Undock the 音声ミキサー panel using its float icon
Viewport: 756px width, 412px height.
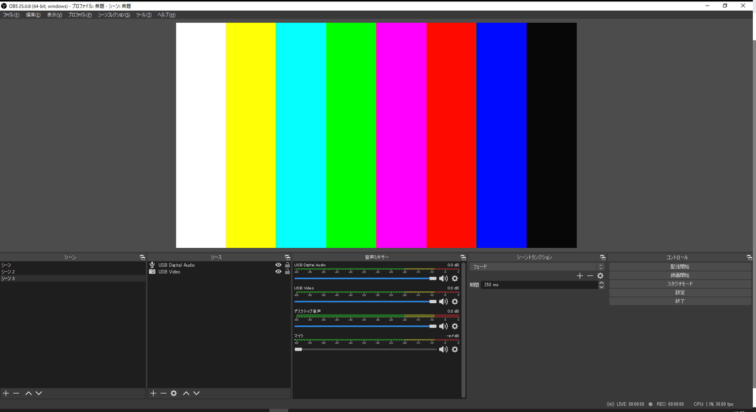click(463, 257)
